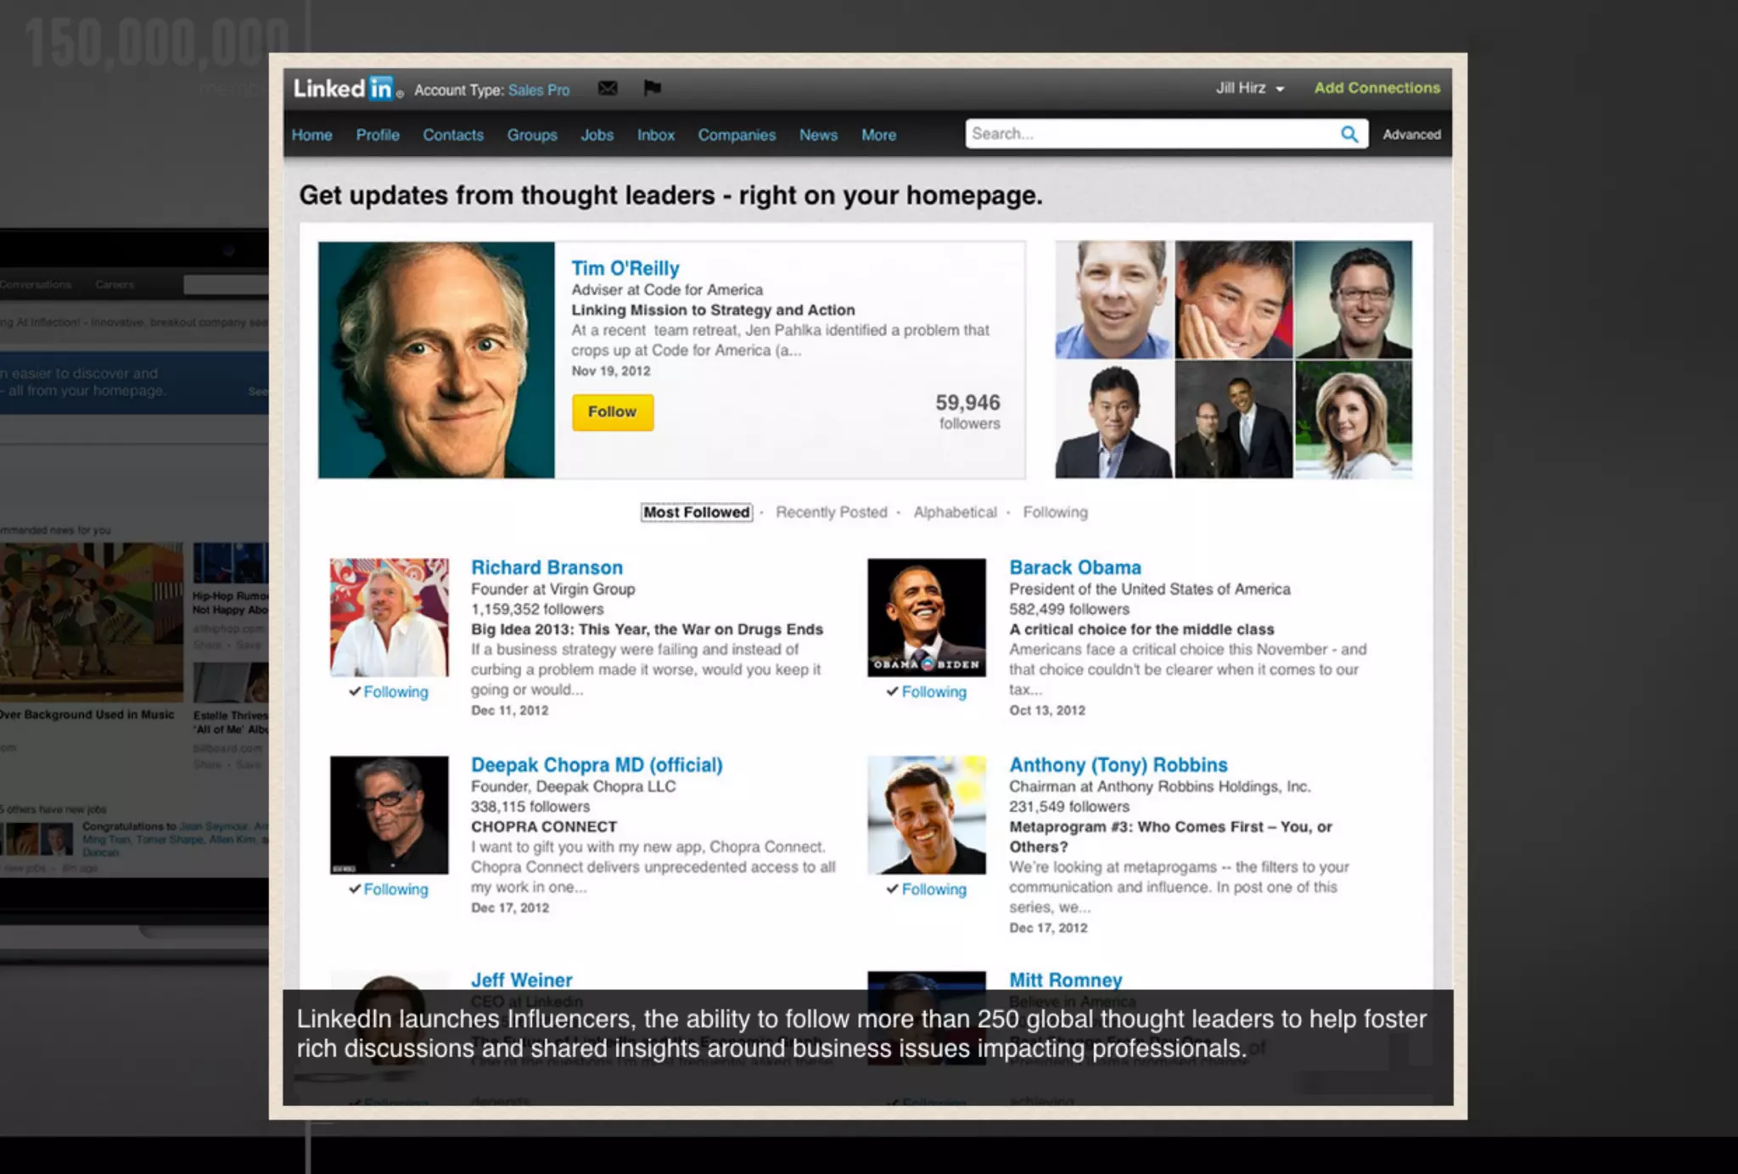Click Tim O'Reilly's large photo

pos(436,360)
